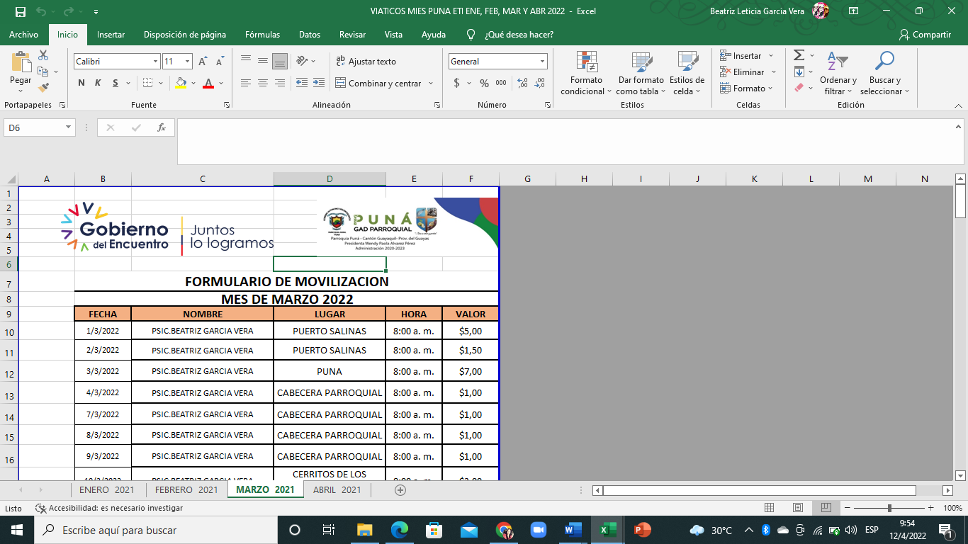Toggle Ajustar texto wrap option
The width and height of the screenshot is (968, 544).
(366, 62)
